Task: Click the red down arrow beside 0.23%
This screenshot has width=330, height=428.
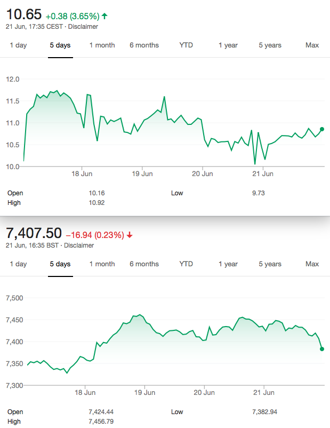Action: tap(130, 235)
